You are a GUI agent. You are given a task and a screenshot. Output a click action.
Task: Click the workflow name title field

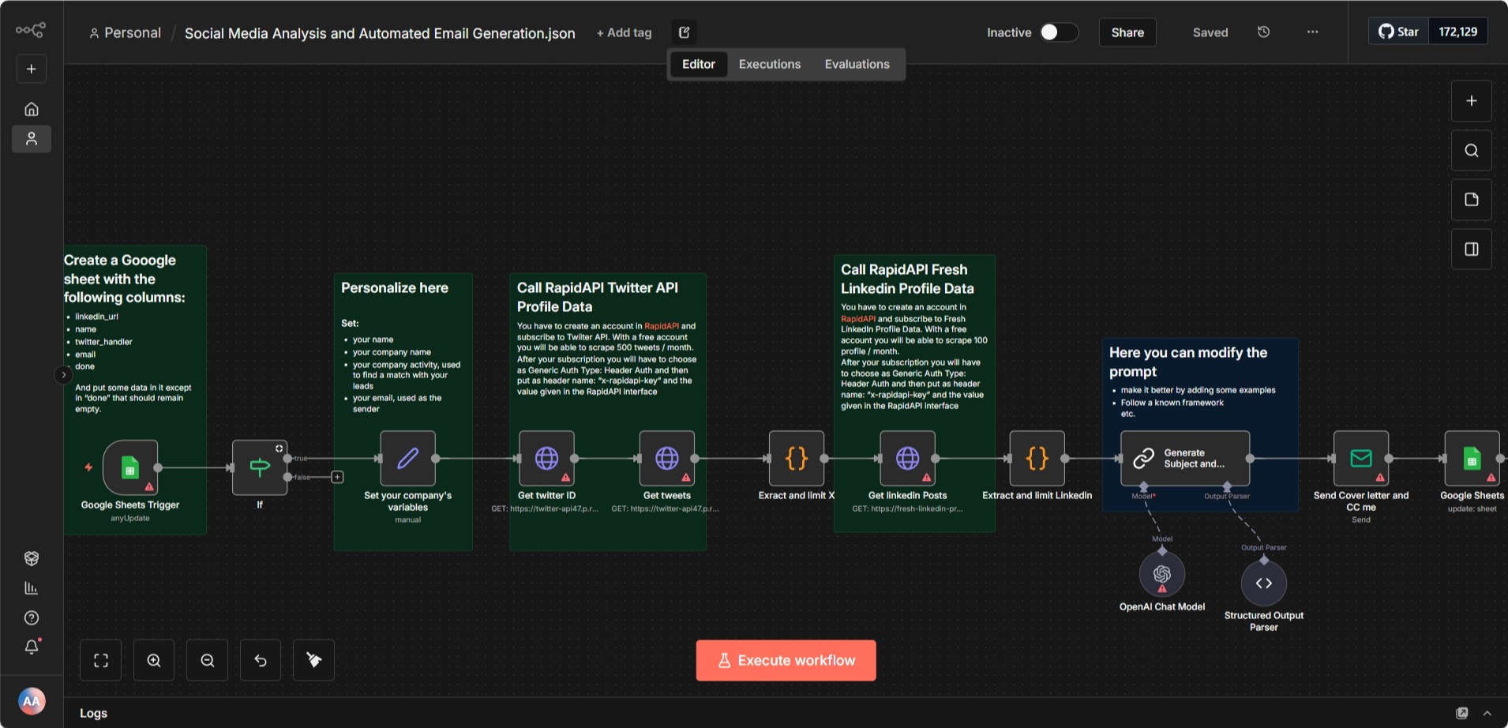pos(380,33)
